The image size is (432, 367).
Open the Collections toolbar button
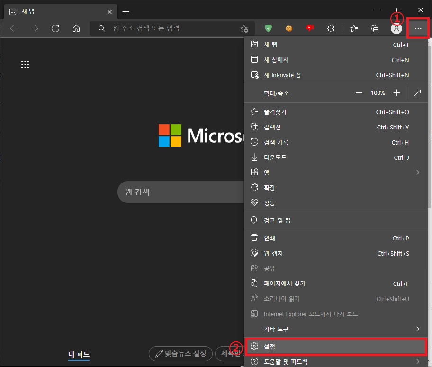click(375, 28)
